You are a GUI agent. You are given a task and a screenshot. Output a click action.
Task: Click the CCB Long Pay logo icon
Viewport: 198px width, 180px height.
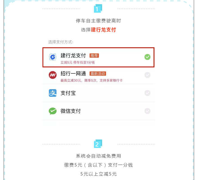coord(53,57)
